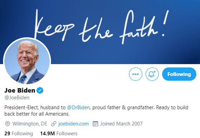Open the @DrBiden mention link
Screen dimensions: 200x138
point(79,108)
